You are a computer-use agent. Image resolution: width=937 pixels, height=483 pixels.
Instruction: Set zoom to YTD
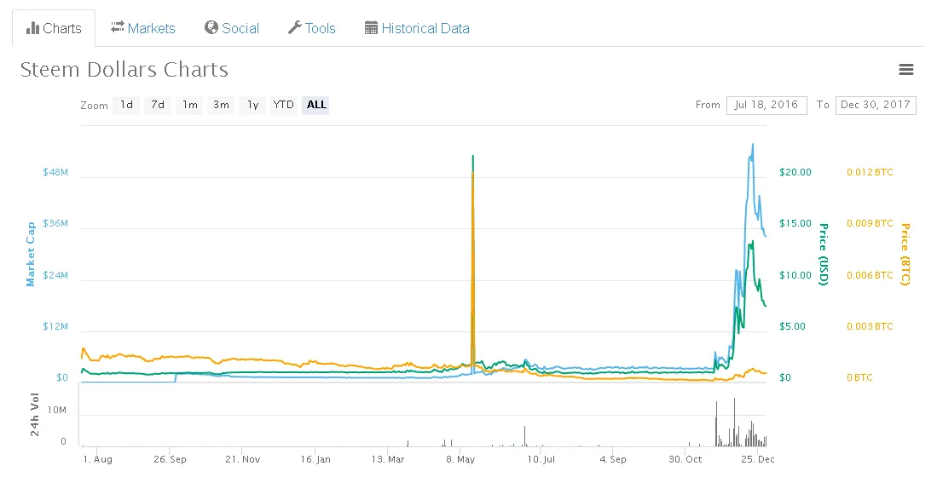point(283,105)
